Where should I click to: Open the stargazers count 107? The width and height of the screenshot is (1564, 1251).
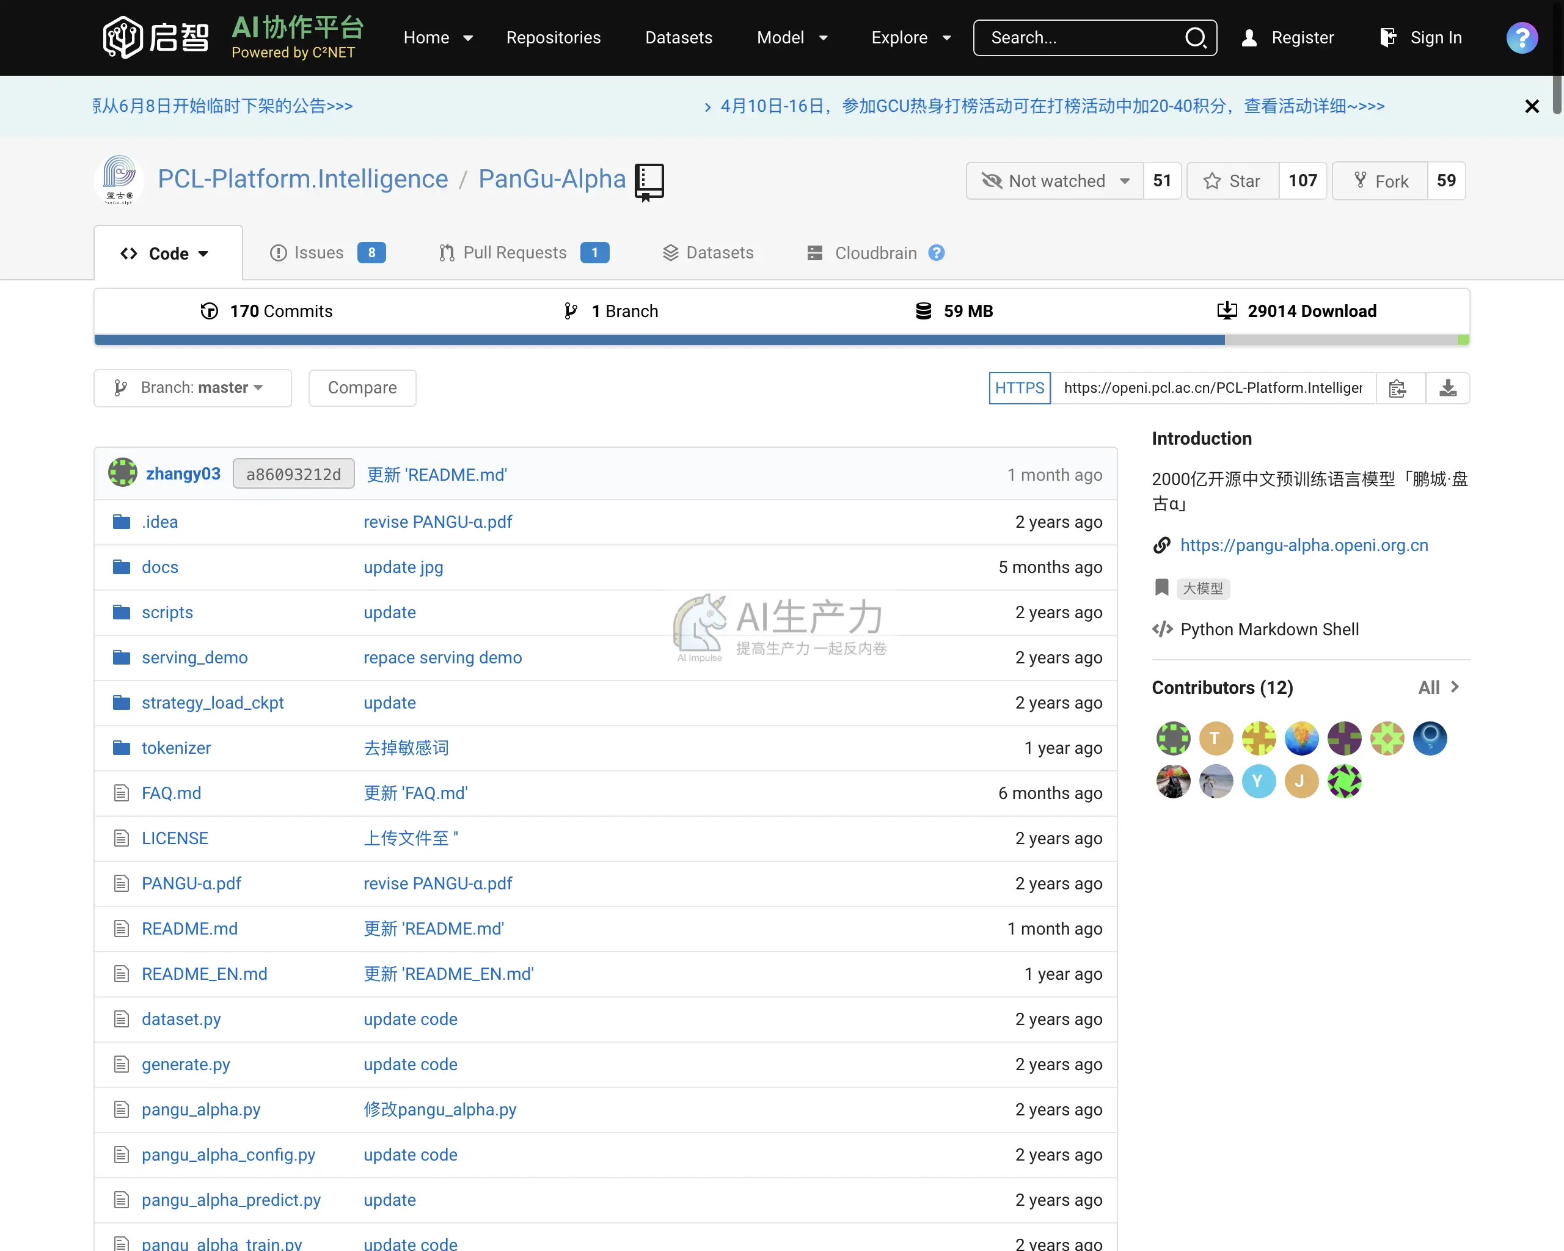[1303, 181]
